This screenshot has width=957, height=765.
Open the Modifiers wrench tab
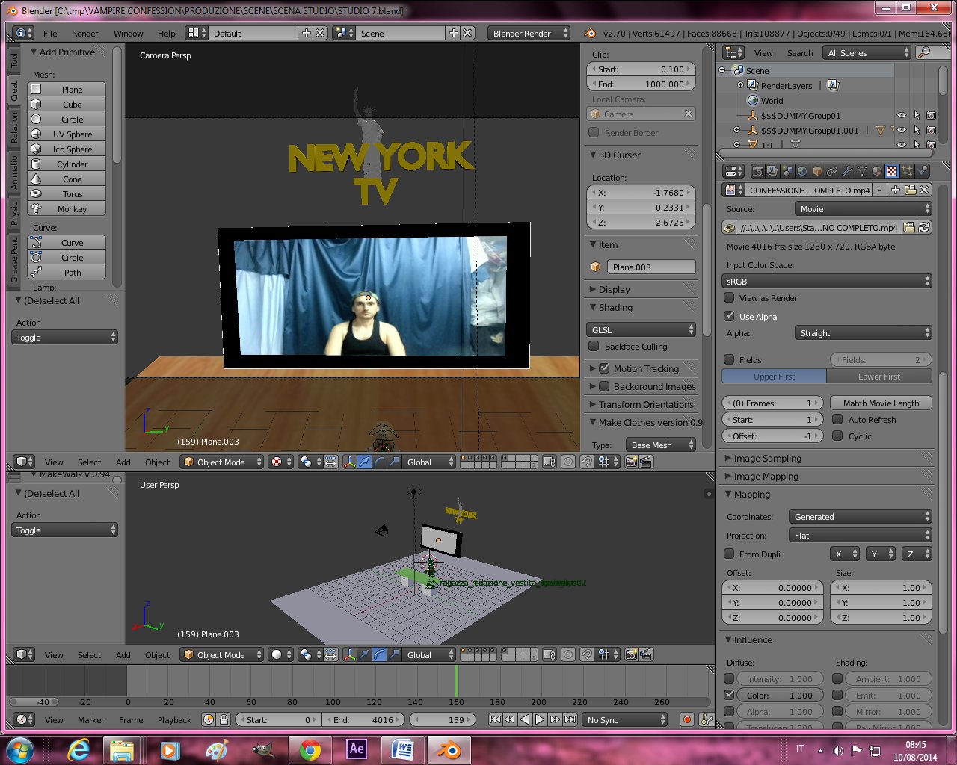(847, 171)
